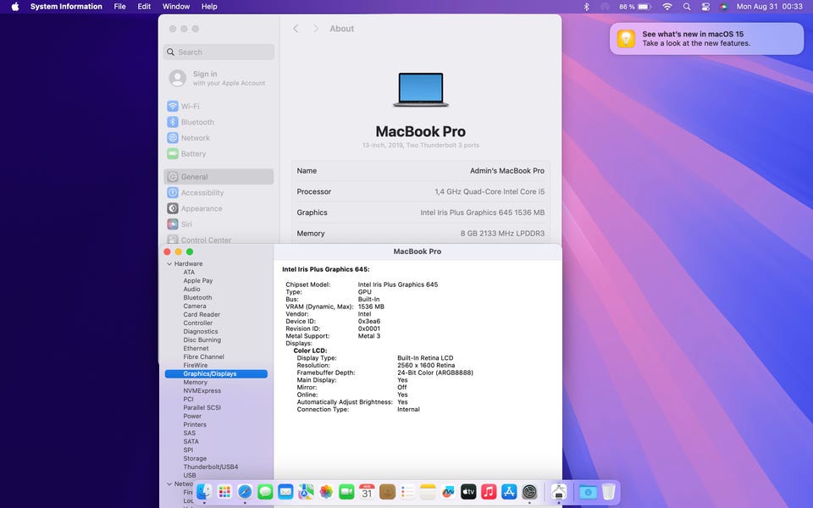The height and width of the screenshot is (508, 813).
Task: Click the battery 86% indicator
Action: (x=634, y=7)
